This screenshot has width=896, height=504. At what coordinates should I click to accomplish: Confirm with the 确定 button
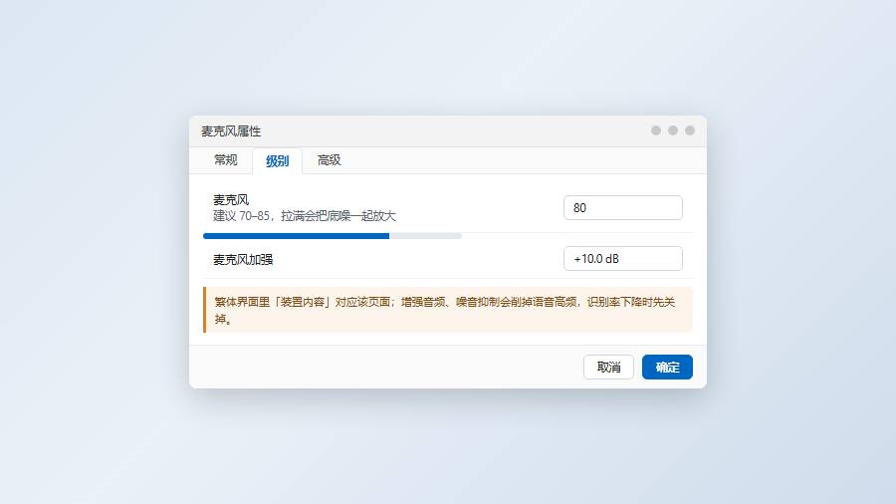667,367
